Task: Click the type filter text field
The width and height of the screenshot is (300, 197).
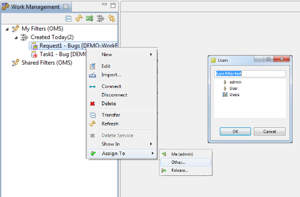Action: tap(250, 73)
